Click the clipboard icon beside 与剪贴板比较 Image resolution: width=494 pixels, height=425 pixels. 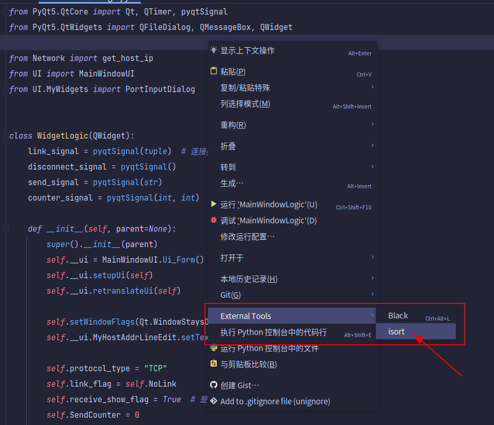[214, 364]
